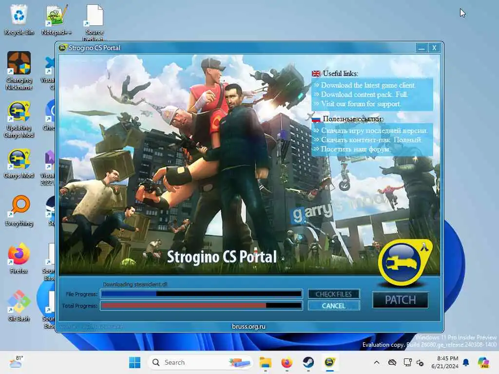Open Visit our forum for support link
Screen dimensions: 499x374
[361, 104]
